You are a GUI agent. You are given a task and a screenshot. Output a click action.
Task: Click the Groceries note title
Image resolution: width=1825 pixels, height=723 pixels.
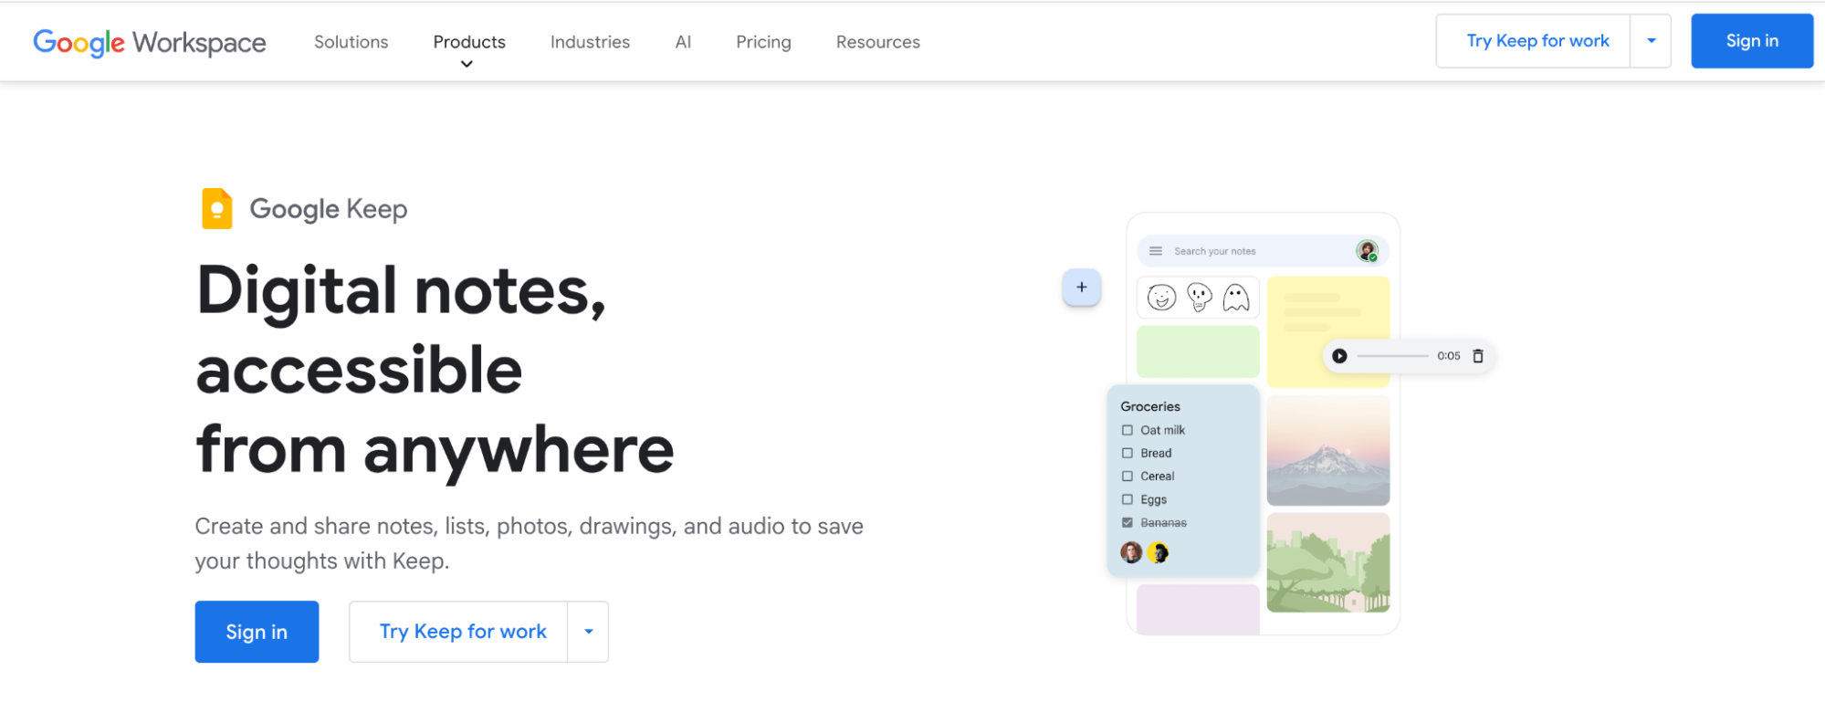pos(1150,406)
